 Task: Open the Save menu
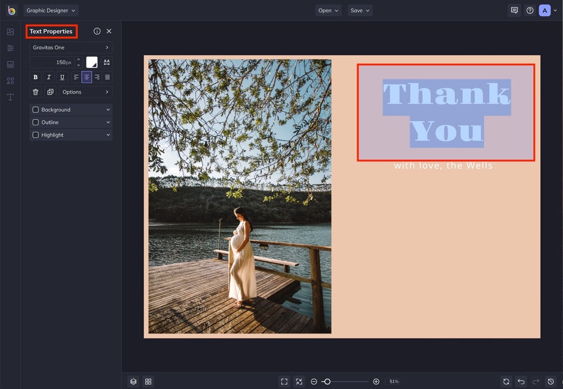[x=360, y=10]
